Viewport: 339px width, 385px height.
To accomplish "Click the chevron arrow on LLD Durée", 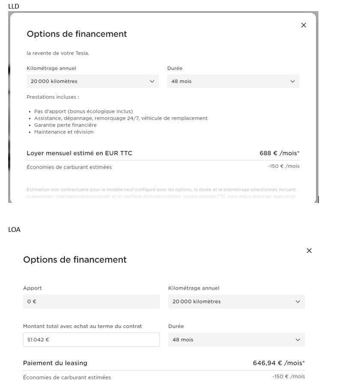I will click(x=293, y=81).
